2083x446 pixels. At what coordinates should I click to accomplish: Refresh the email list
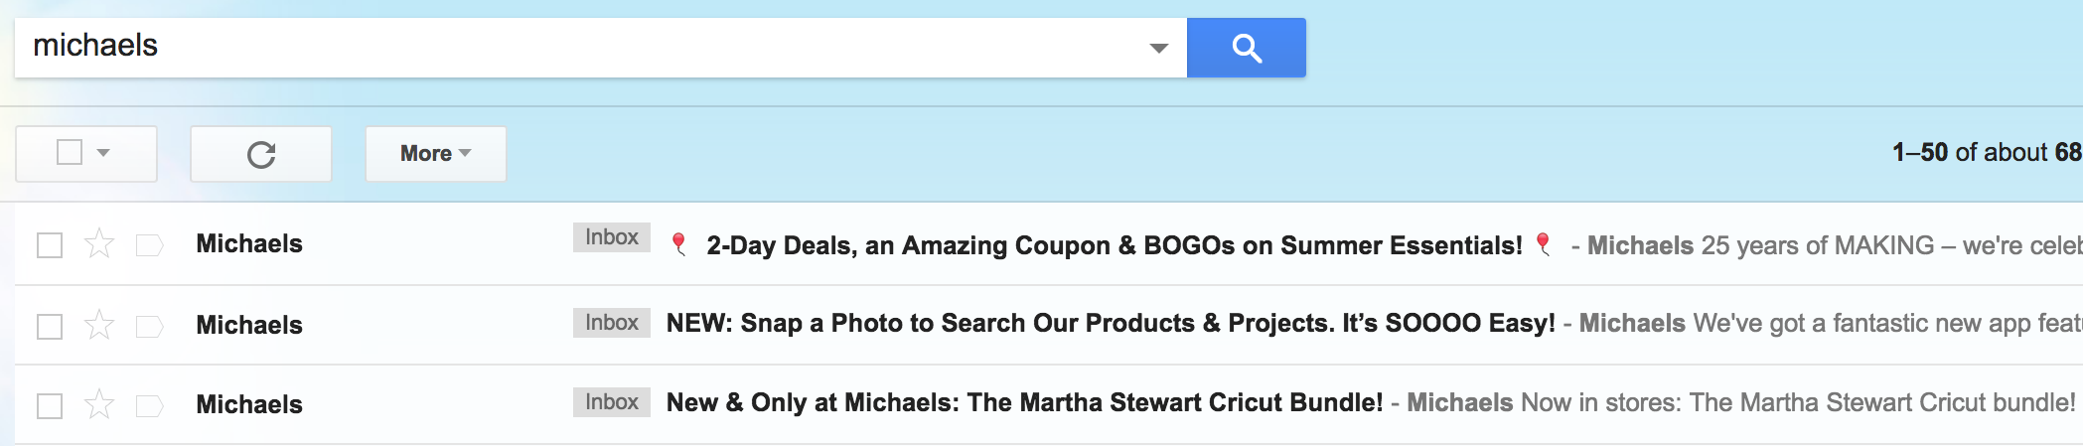tap(261, 154)
